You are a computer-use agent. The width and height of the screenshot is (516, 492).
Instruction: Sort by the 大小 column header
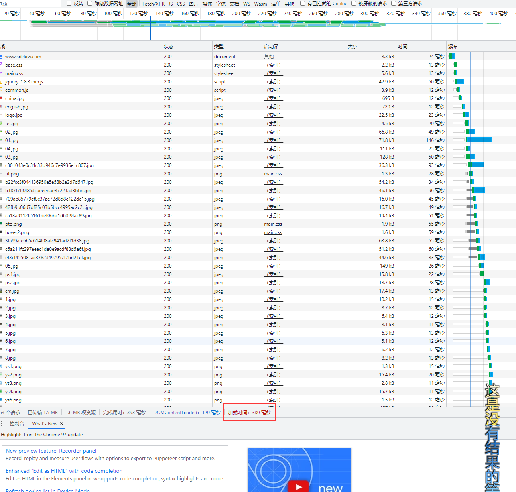371,46
